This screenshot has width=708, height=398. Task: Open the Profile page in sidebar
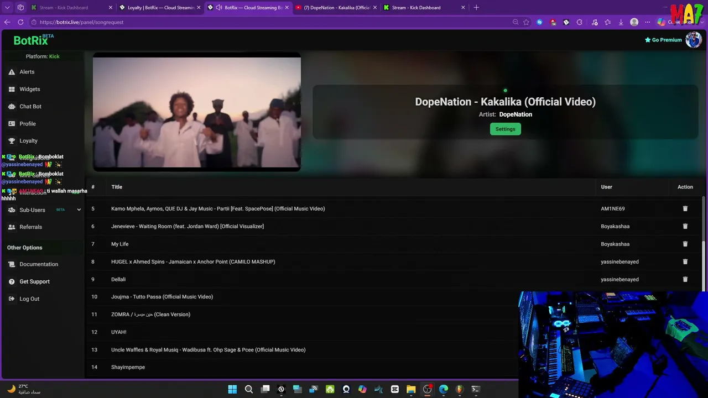(x=27, y=124)
